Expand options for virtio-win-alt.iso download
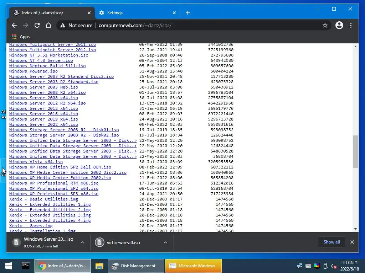The width and height of the screenshot is (365, 273). tap(165, 242)
